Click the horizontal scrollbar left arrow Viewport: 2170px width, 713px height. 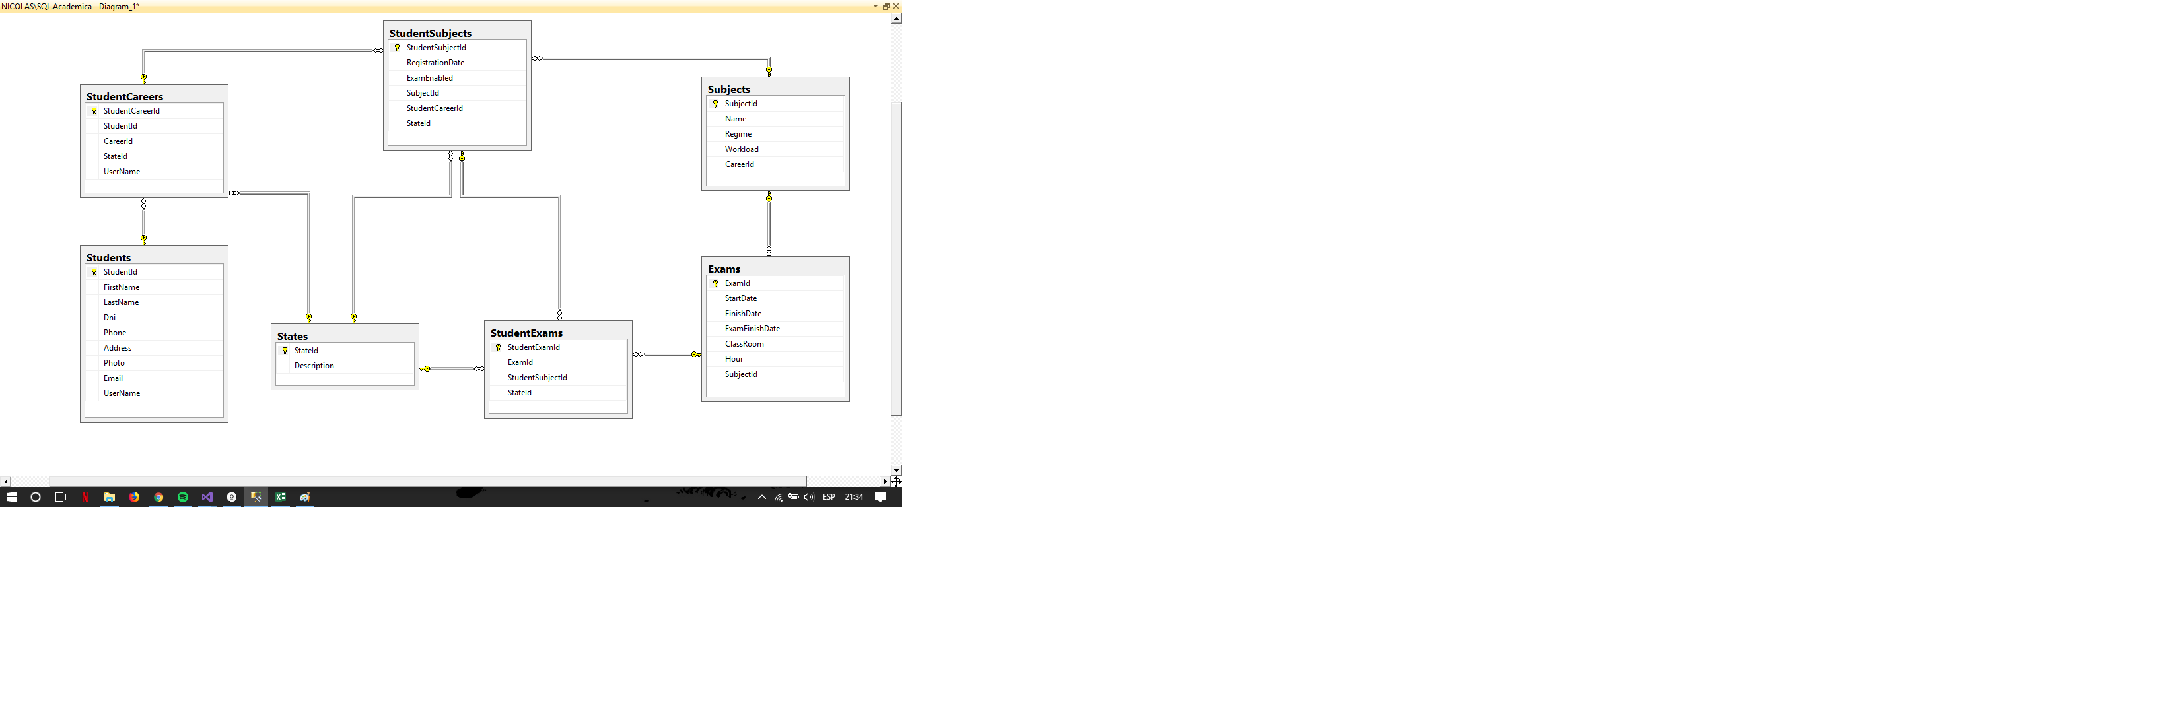tap(6, 481)
